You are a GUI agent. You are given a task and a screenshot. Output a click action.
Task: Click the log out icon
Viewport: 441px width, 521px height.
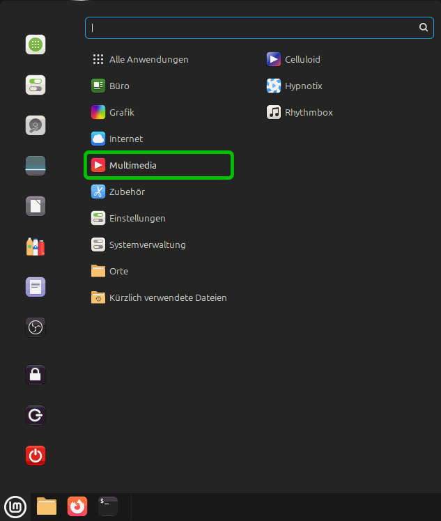[x=36, y=416]
